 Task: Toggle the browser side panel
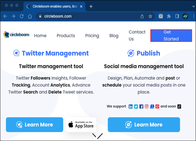click(177, 16)
